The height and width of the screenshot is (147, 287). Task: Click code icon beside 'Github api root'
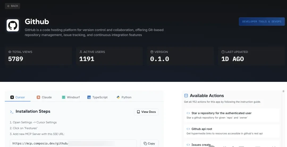tap(188, 129)
